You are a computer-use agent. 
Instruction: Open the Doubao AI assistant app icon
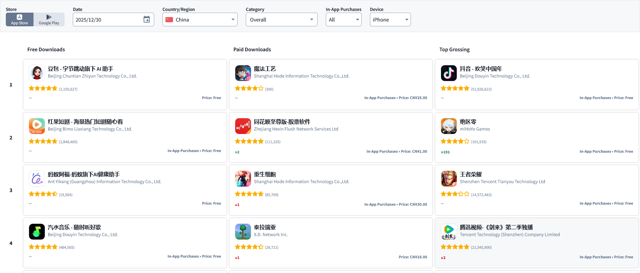point(37,73)
